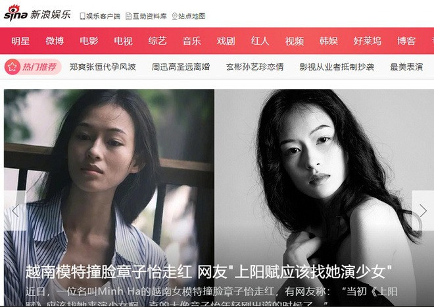Switch to the 综艺 tab
Viewport: 434px width, 307px height.
point(158,41)
